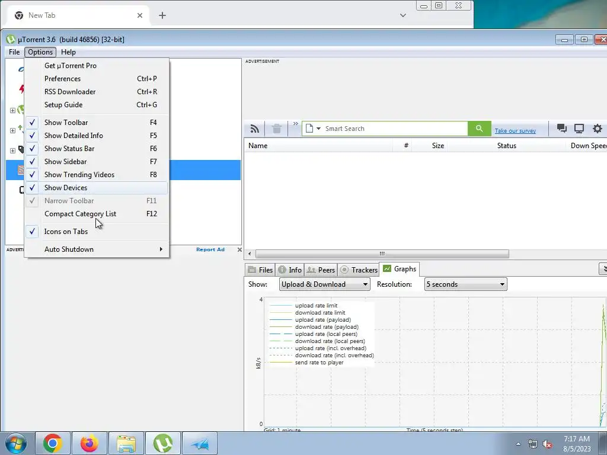
Task: Open a new Chrome tab with plus button
Action: [x=162, y=15]
